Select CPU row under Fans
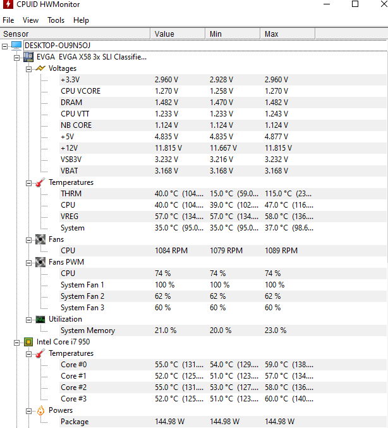 pos(223,251)
